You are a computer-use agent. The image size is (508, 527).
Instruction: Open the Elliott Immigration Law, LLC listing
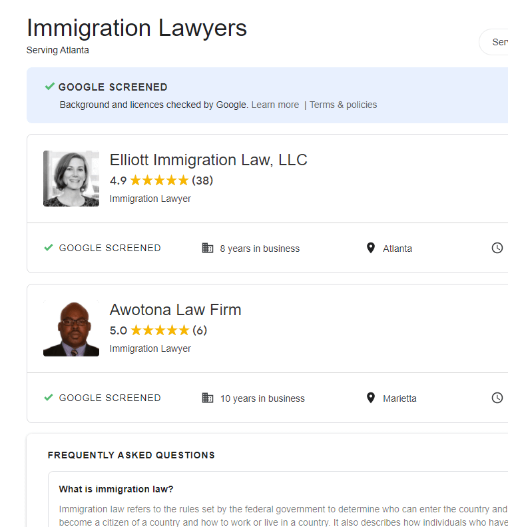tap(208, 160)
